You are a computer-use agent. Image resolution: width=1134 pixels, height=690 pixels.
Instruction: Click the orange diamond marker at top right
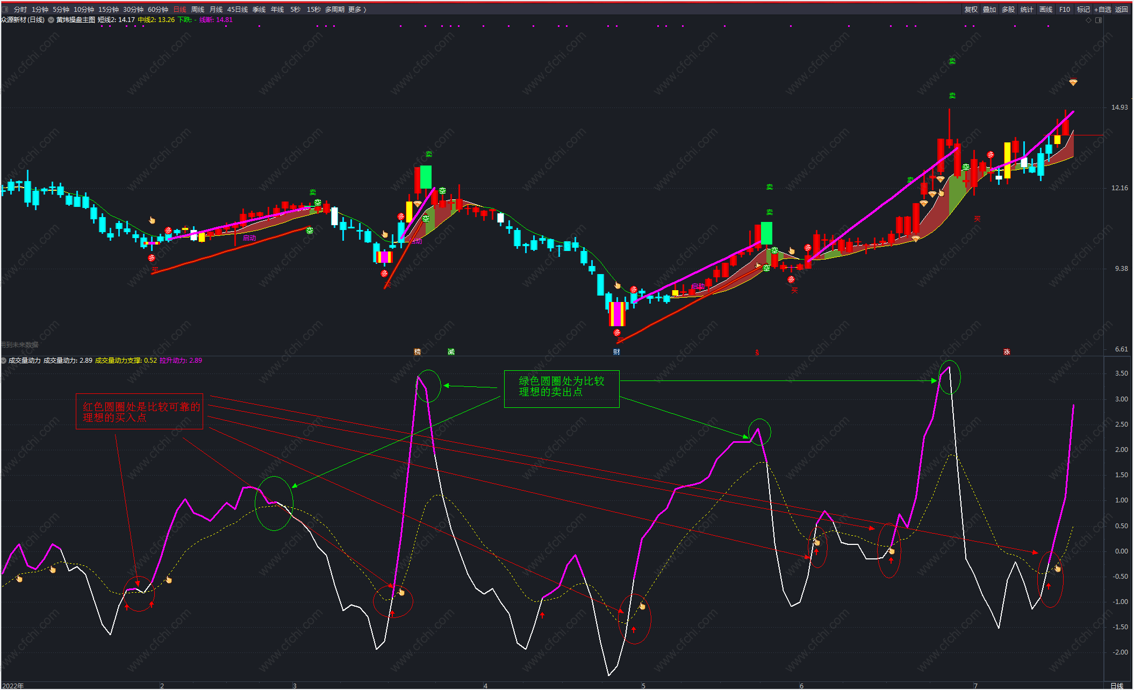pos(1073,82)
